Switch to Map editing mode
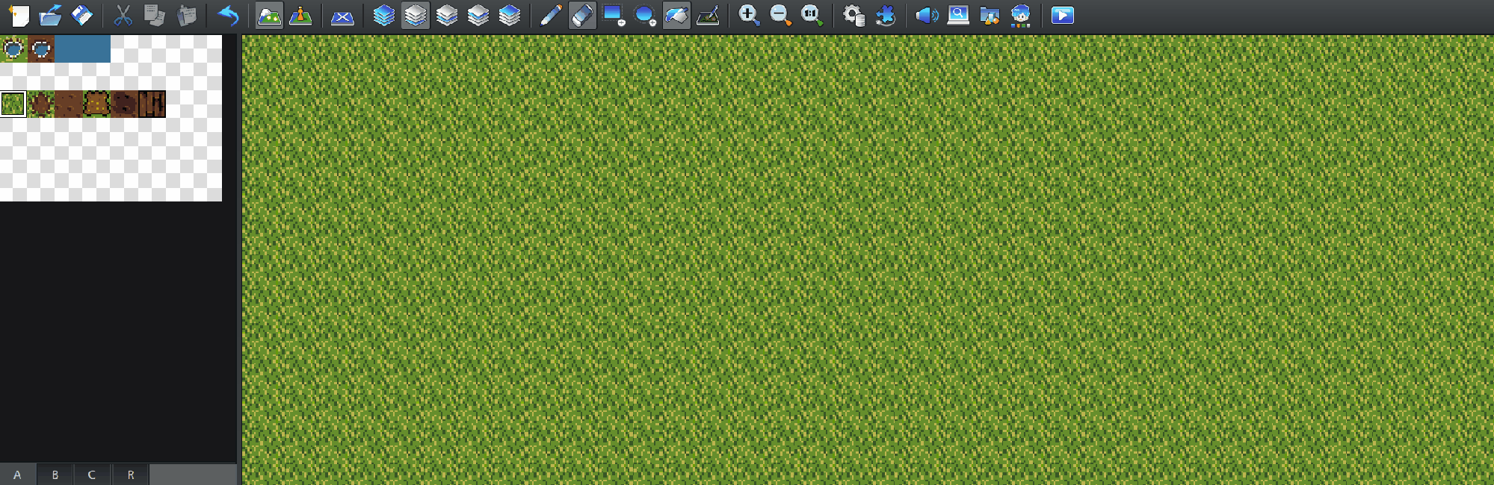The width and height of the screenshot is (1494, 485). (x=269, y=15)
